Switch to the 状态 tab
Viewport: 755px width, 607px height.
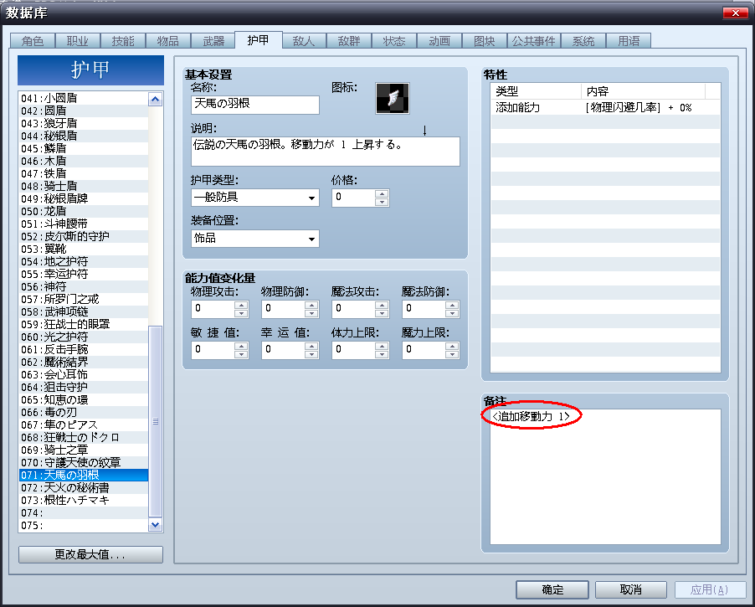[x=394, y=41]
